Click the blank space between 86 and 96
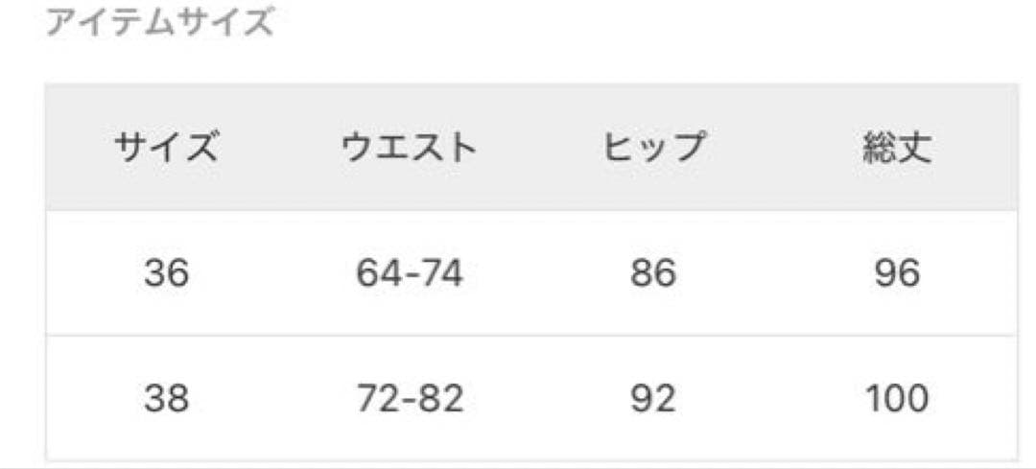The height and width of the screenshot is (469, 1036). (x=775, y=274)
